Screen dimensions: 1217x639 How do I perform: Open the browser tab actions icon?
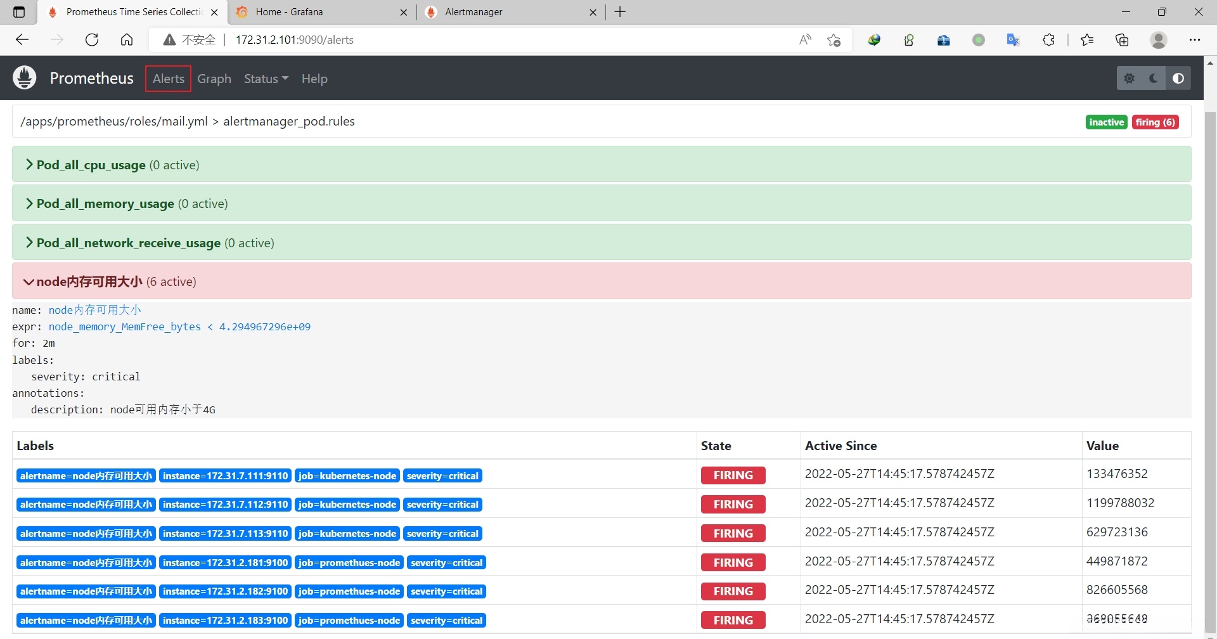point(19,12)
